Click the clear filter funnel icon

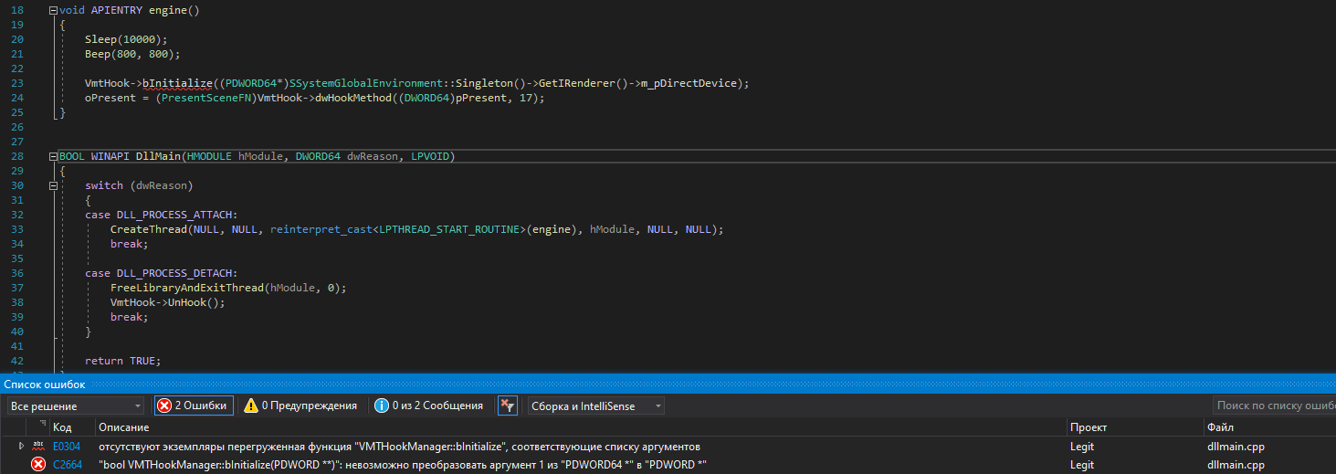click(508, 406)
